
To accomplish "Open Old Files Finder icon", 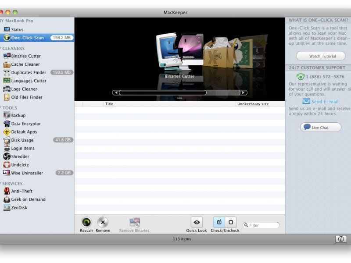I will pyautogui.click(x=7, y=97).
